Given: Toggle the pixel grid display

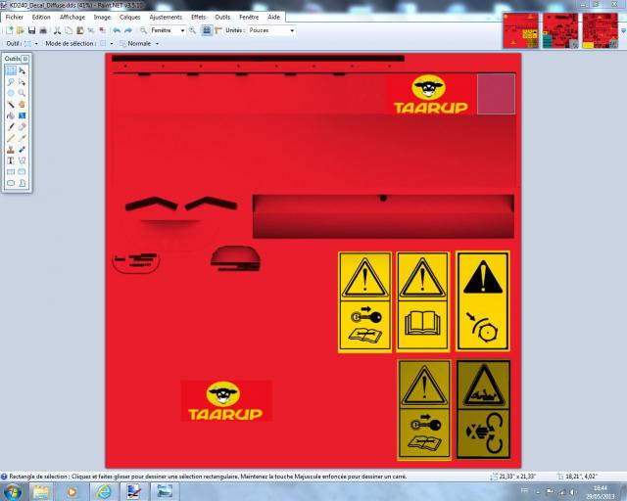Looking at the screenshot, I should 207,30.
